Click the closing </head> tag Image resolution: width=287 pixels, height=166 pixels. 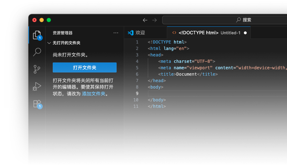click(x=157, y=81)
